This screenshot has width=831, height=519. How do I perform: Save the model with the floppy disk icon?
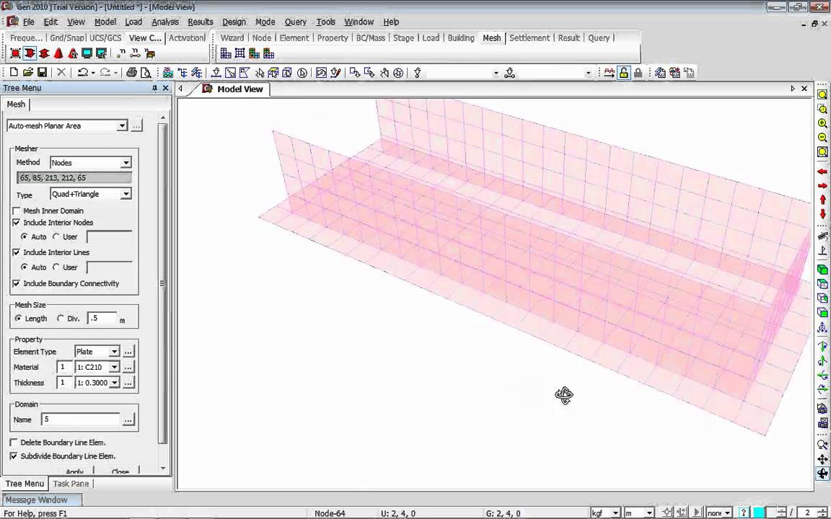(43, 73)
